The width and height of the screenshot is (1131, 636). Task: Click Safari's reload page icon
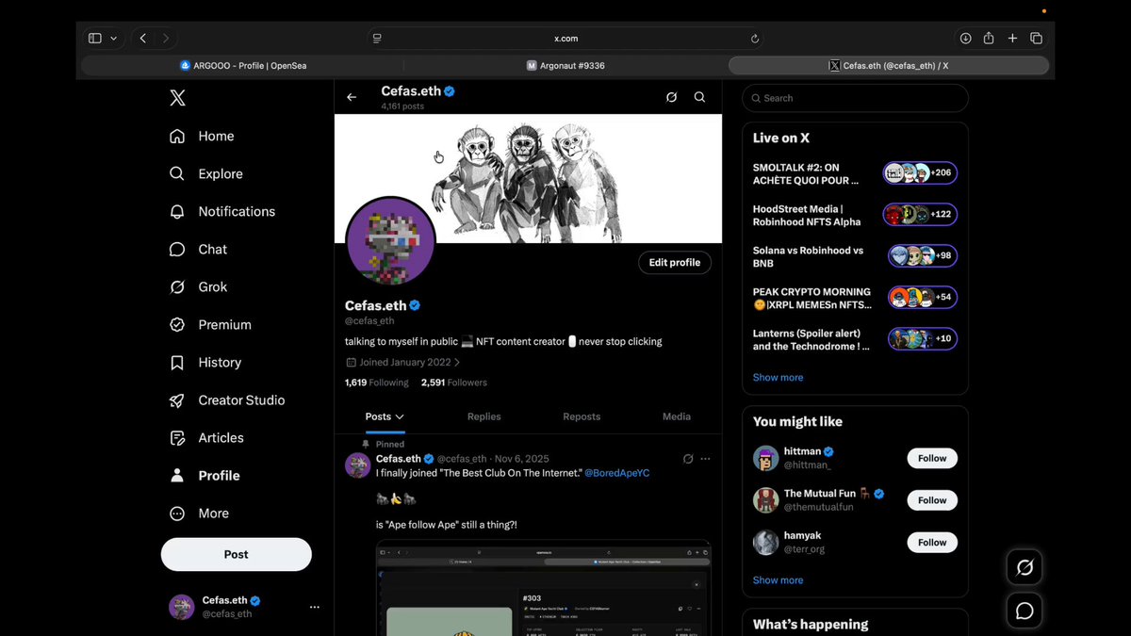[x=755, y=39]
